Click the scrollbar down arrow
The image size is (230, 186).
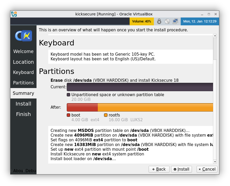click(215, 161)
